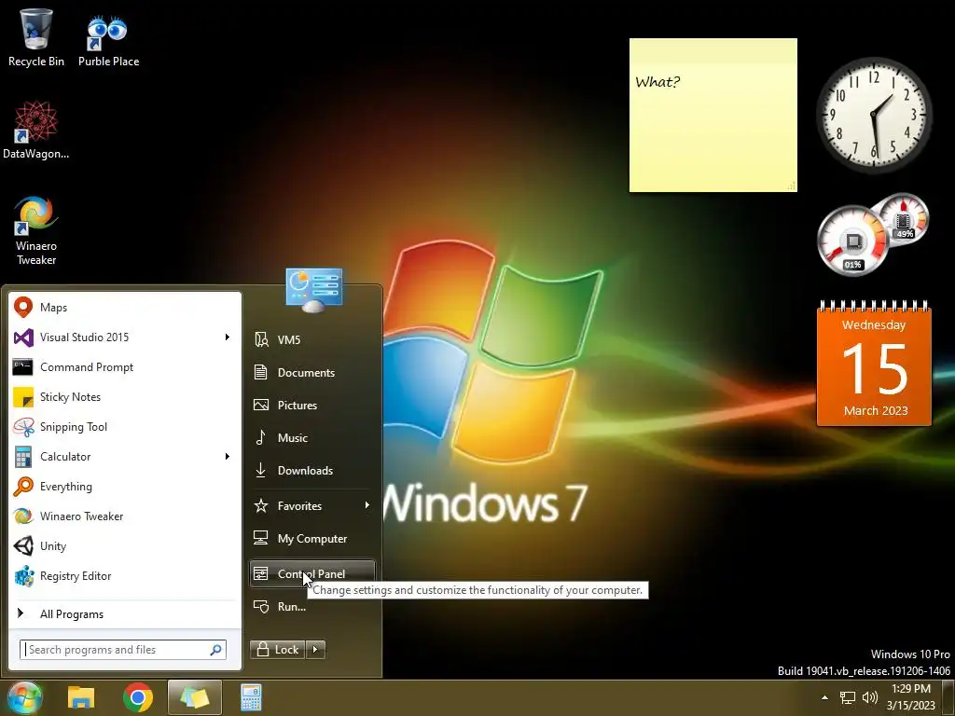Expand All Programs in the Start menu

[x=125, y=613]
